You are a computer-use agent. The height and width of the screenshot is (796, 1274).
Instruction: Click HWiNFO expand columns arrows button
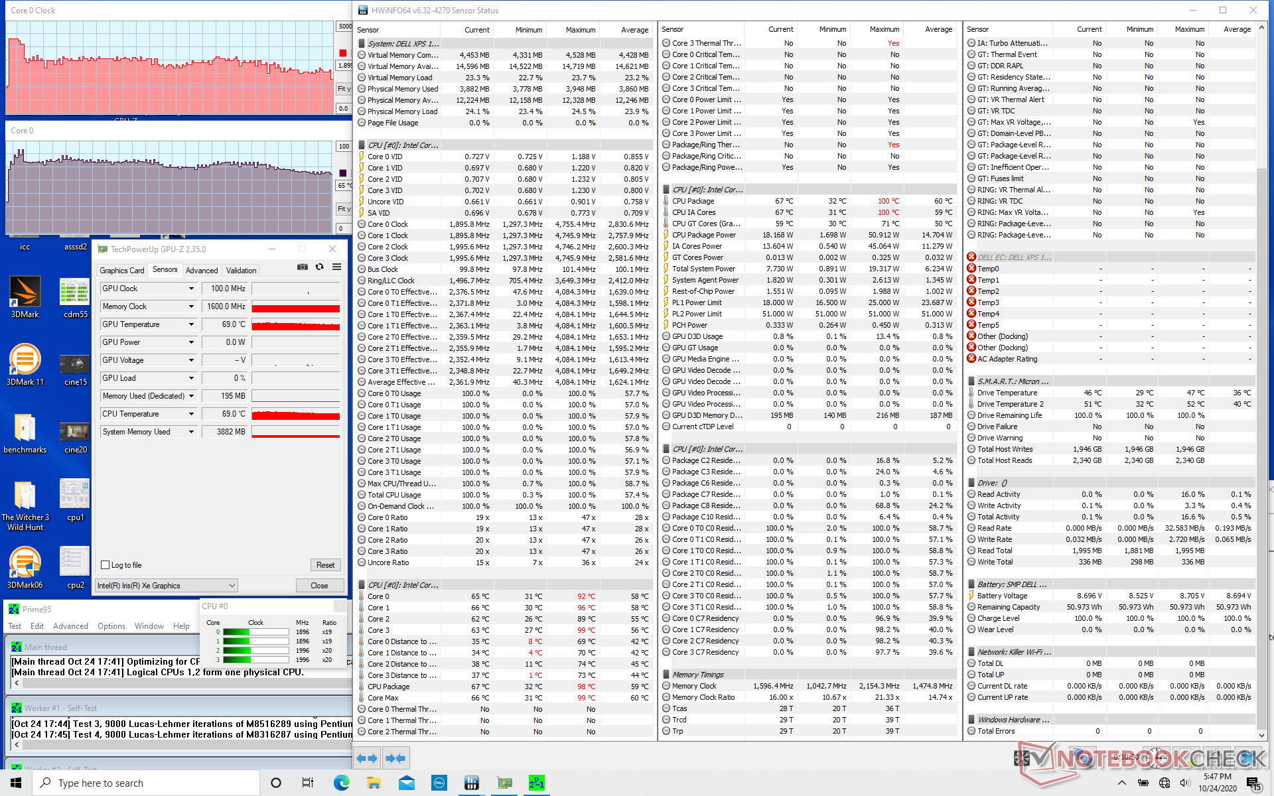coord(367,758)
